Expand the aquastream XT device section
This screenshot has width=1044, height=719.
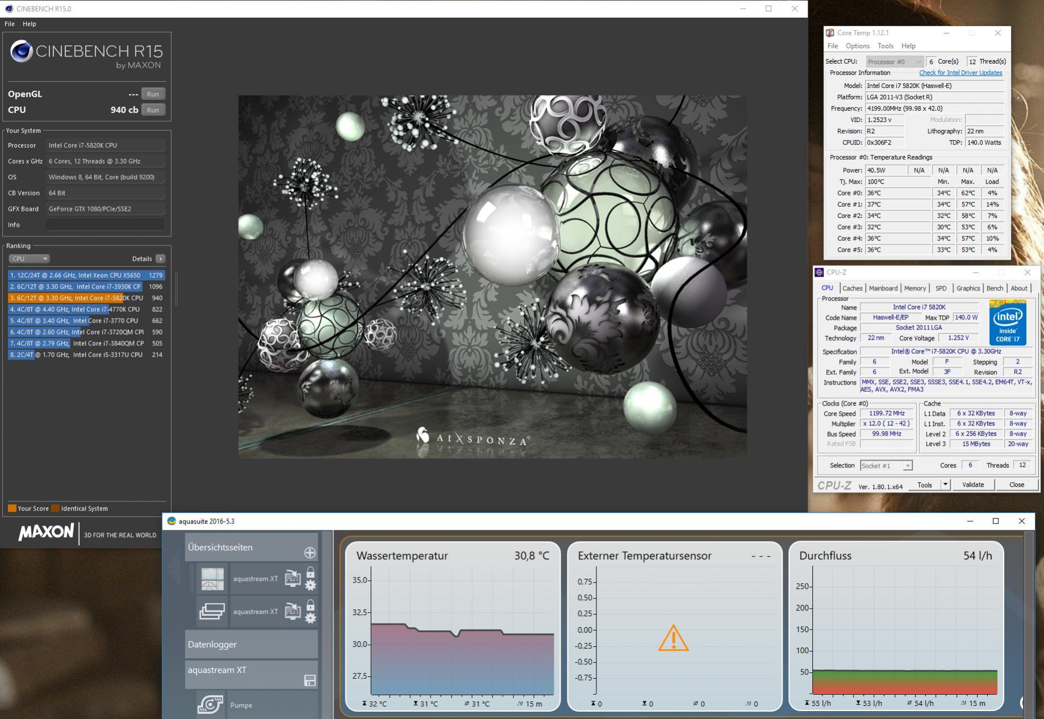(x=251, y=674)
